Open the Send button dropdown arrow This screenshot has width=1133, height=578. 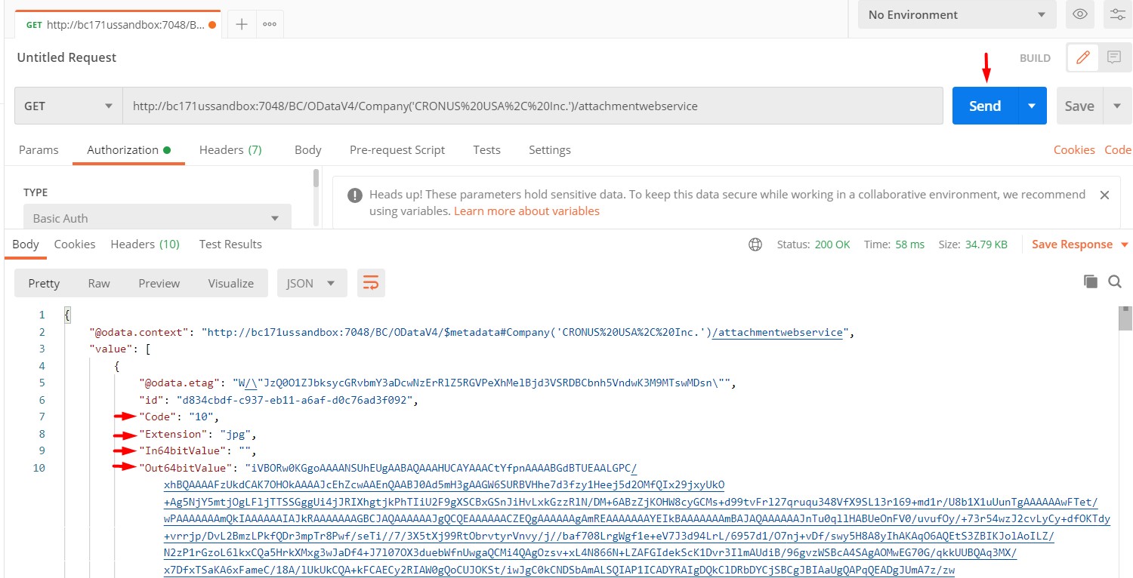tap(1032, 105)
